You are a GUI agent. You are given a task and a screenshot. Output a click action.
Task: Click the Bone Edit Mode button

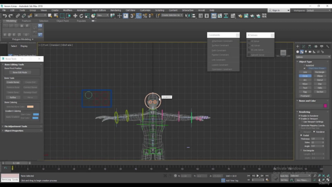pyautogui.click(x=20, y=73)
